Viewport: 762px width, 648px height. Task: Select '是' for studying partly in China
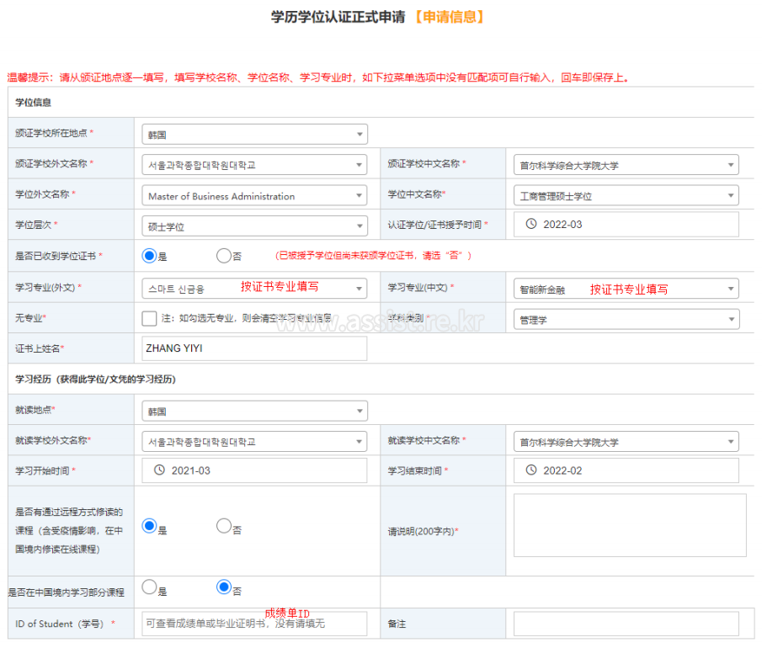click(x=150, y=587)
